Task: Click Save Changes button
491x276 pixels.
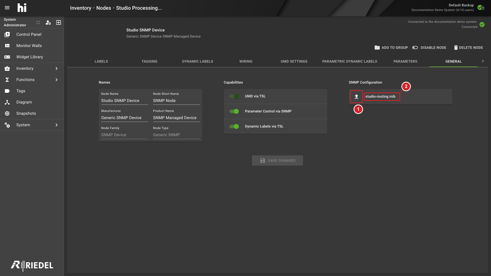Action: tap(277, 160)
